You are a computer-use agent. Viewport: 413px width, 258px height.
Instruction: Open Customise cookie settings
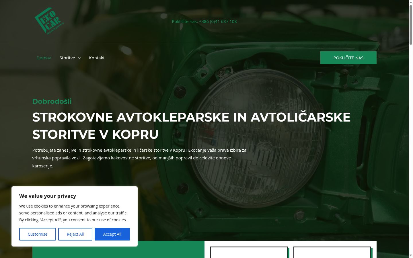(38, 234)
